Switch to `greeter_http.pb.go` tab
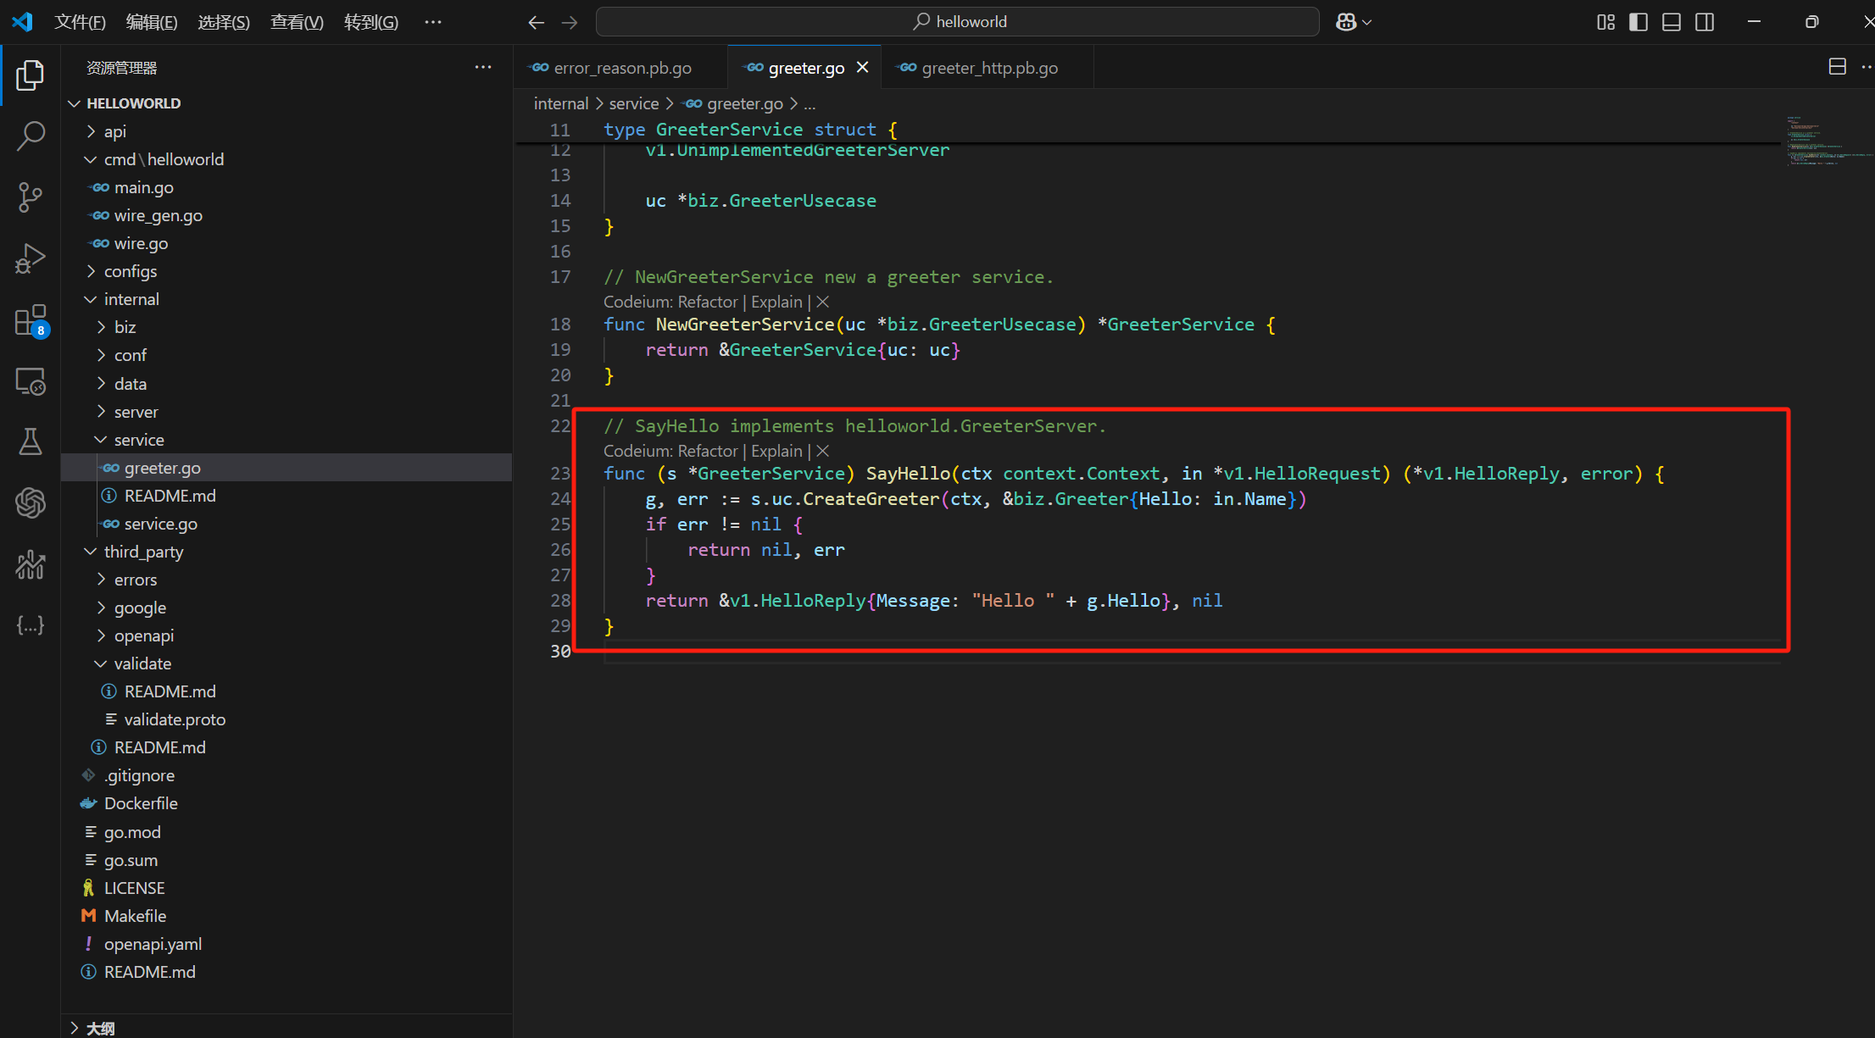The image size is (1875, 1038). 989,68
